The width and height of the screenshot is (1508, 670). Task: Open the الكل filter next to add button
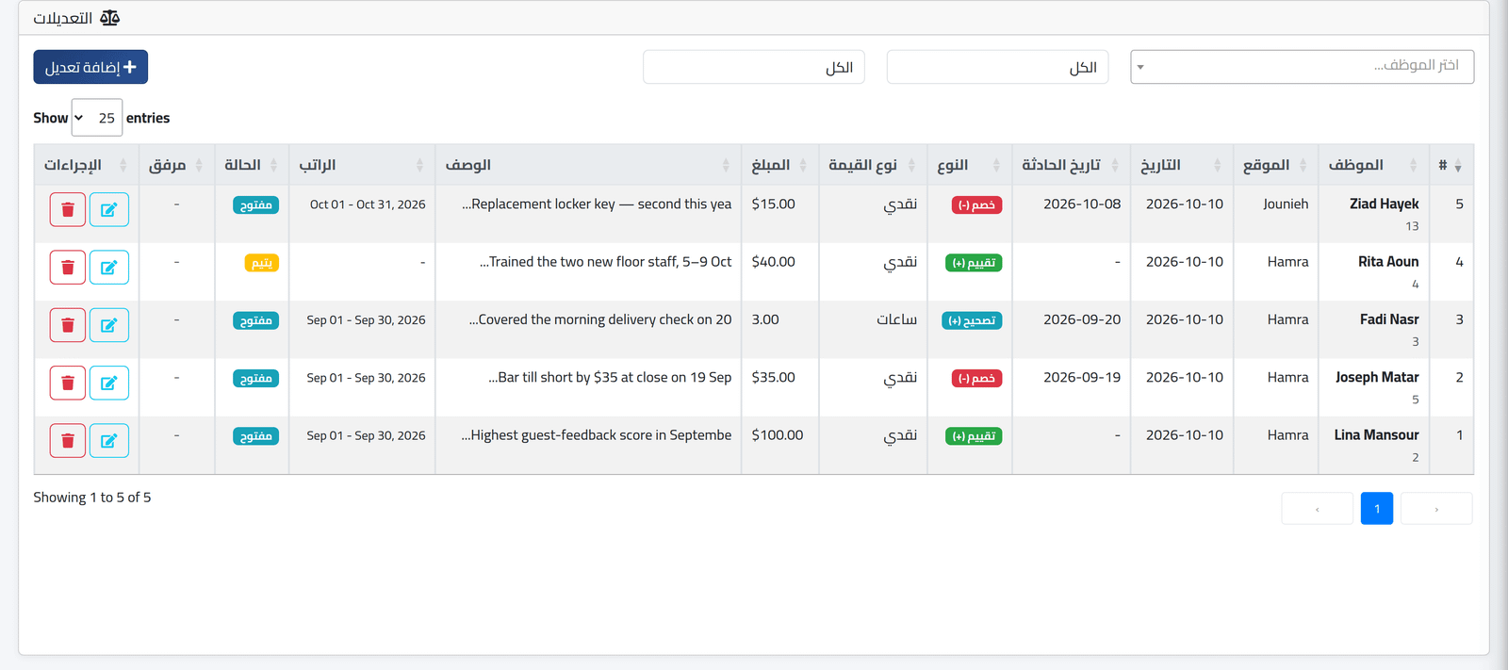(x=753, y=67)
